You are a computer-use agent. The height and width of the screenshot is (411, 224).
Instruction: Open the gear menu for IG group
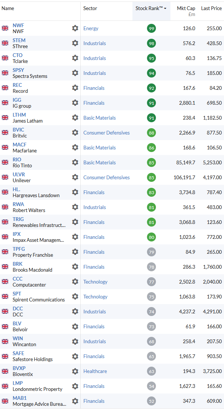point(75,103)
